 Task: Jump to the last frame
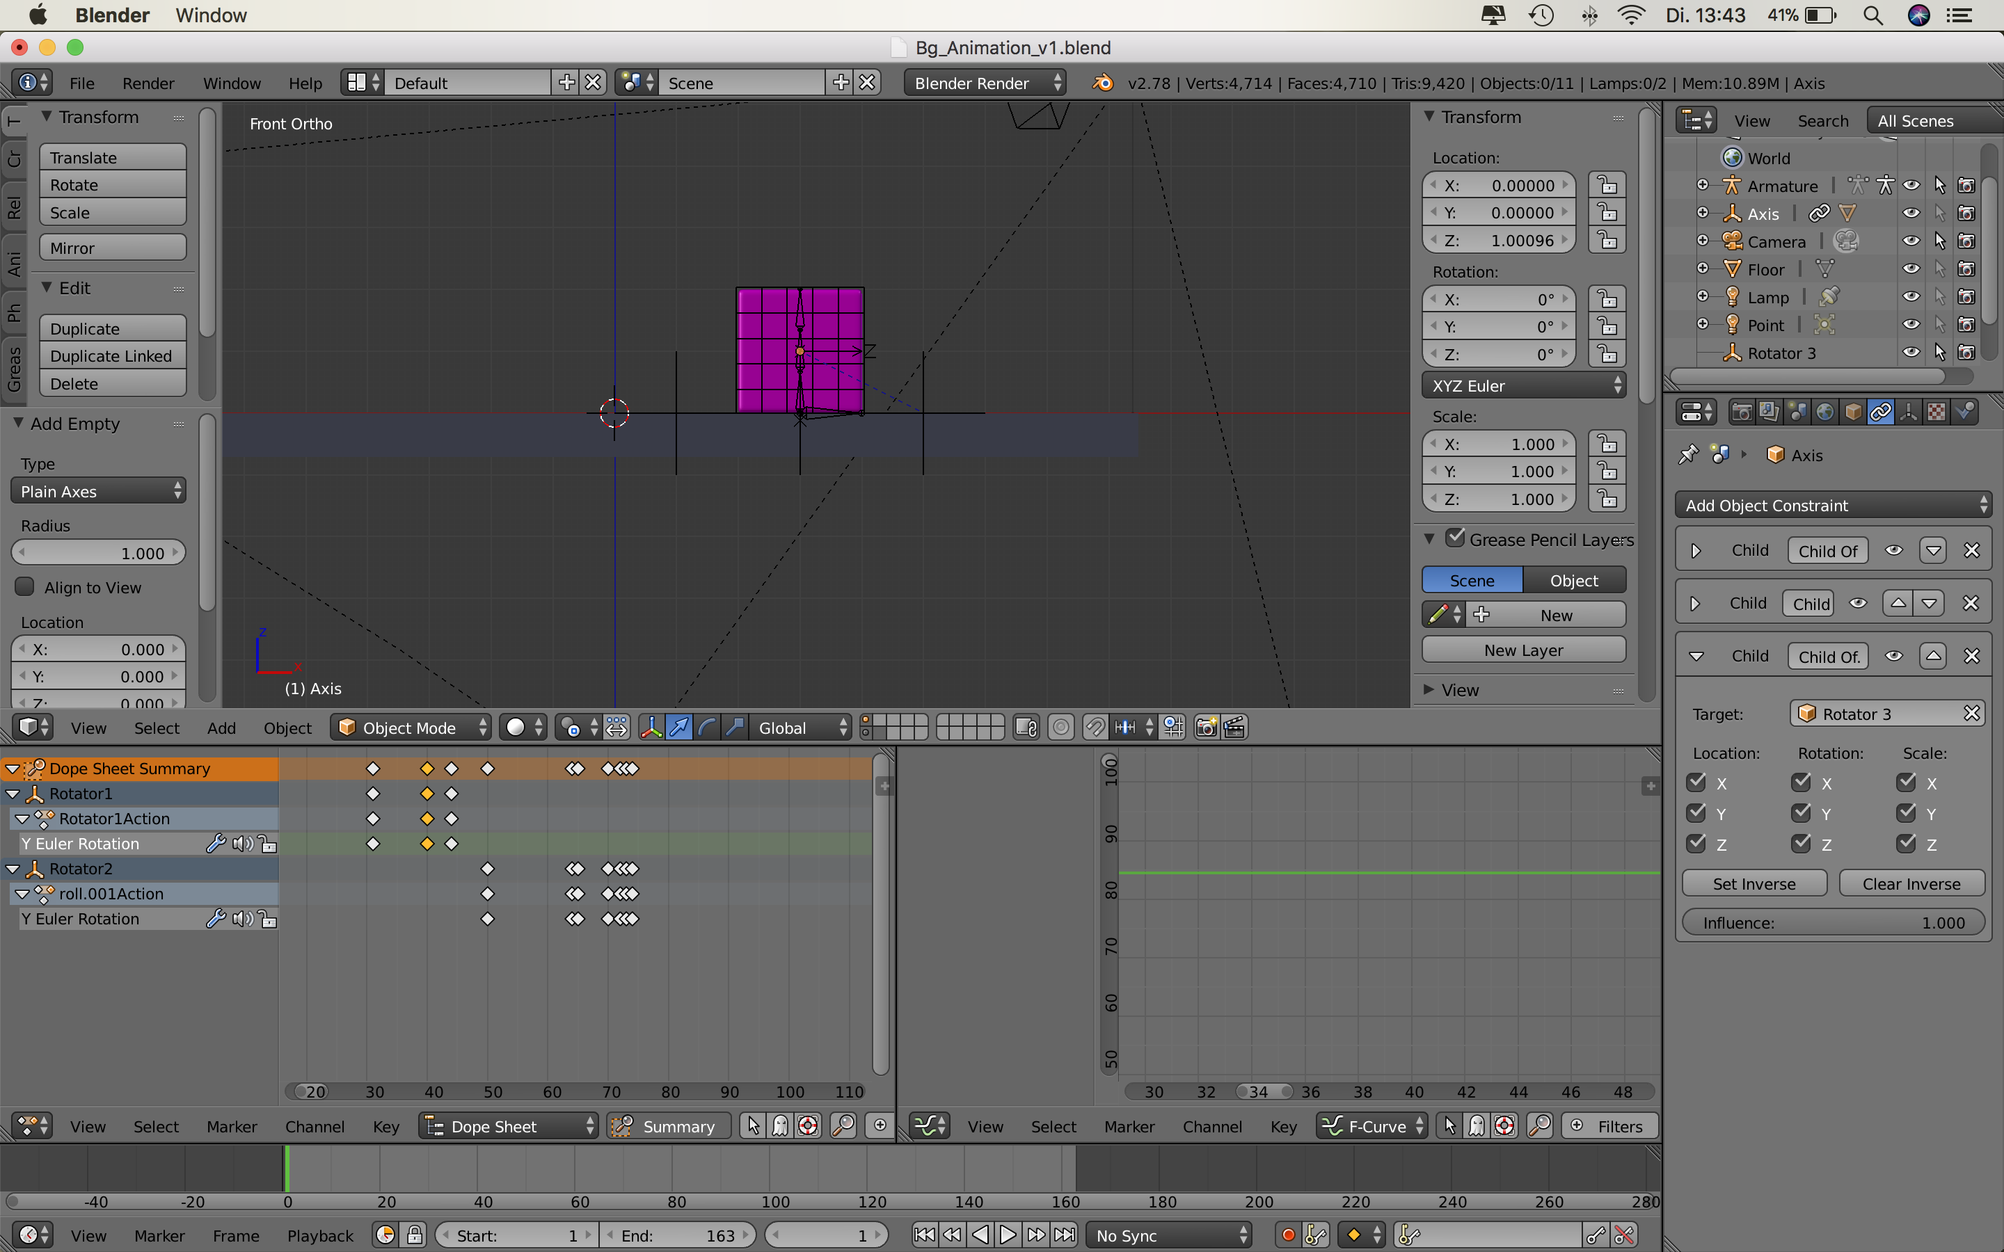click(x=1064, y=1235)
